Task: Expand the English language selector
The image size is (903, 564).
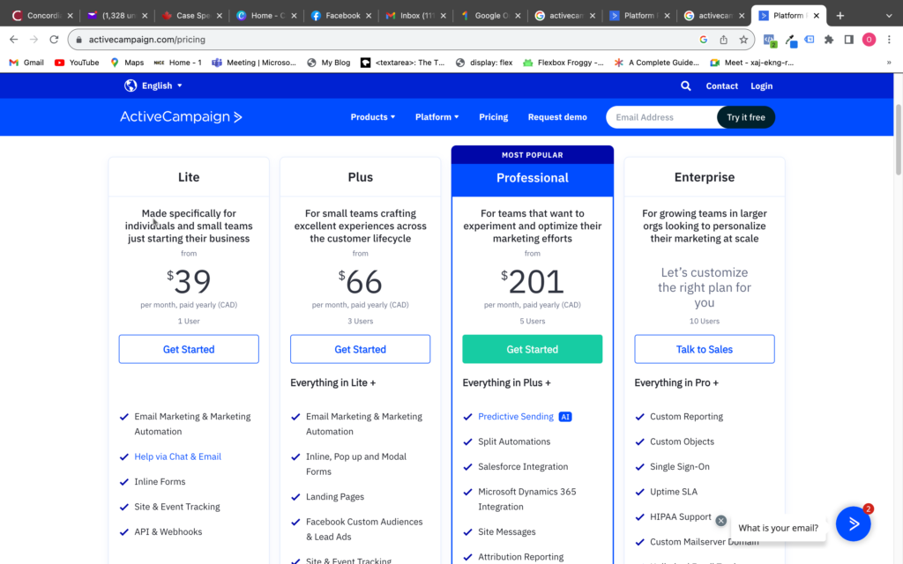Action: [153, 85]
